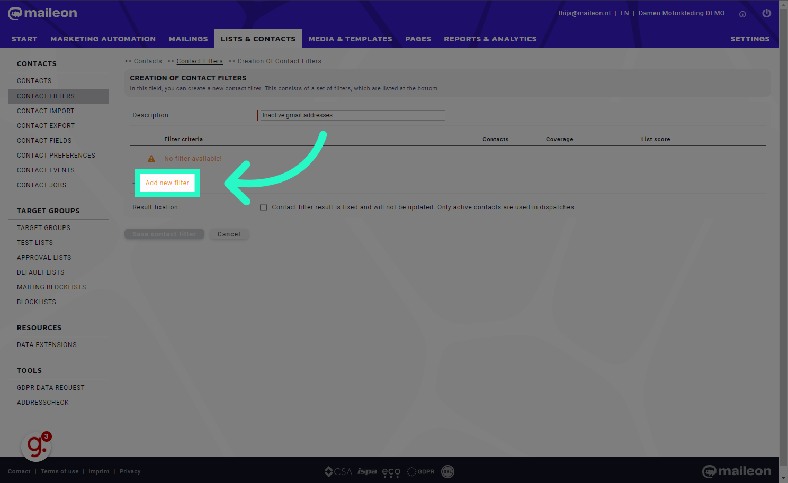The image size is (788, 483).
Task: Click the CSA certification badge
Action: (x=338, y=471)
